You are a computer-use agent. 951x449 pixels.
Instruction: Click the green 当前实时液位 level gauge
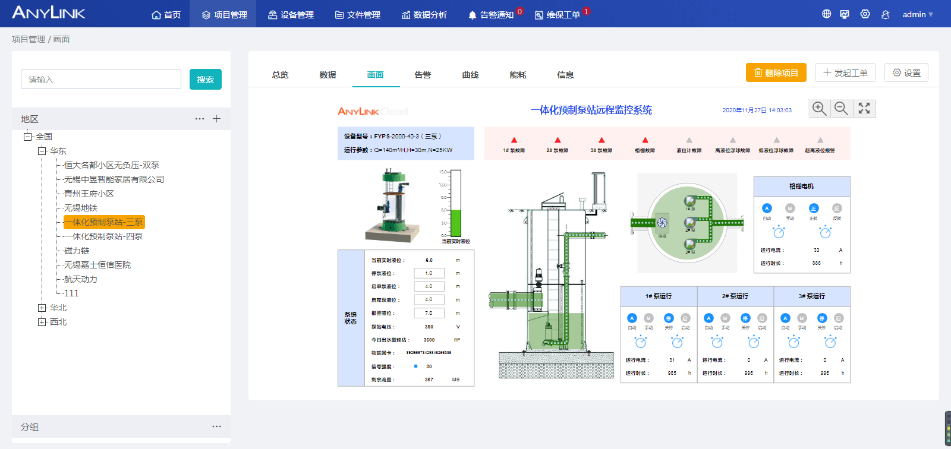click(x=456, y=204)
